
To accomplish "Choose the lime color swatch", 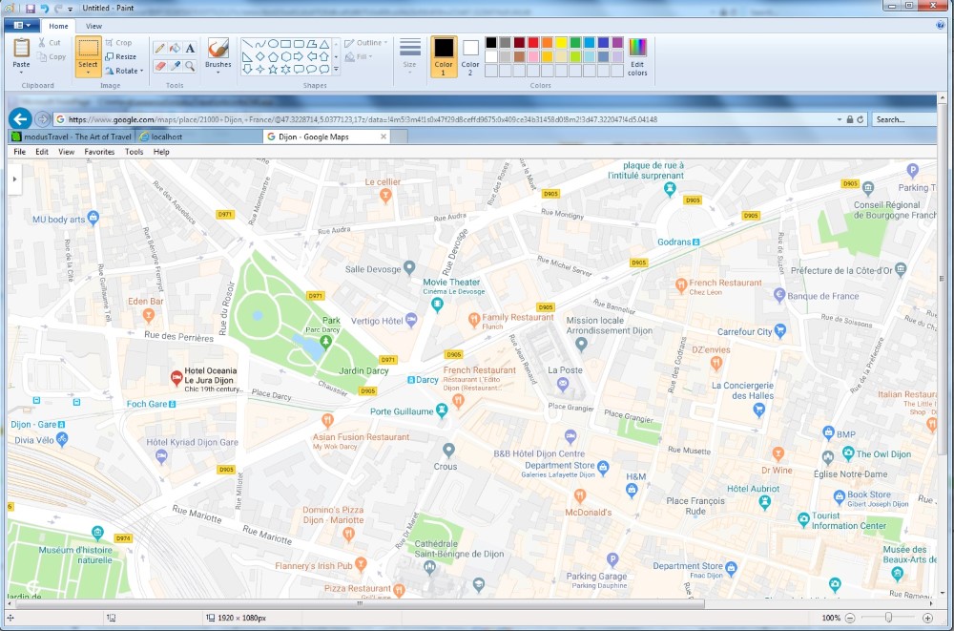I will click(575, 56).
